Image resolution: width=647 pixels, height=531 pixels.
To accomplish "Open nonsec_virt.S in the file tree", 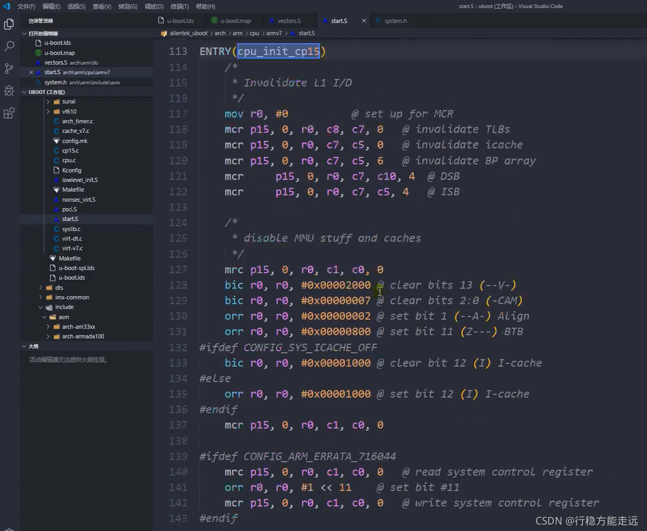I will click(78, 200).
